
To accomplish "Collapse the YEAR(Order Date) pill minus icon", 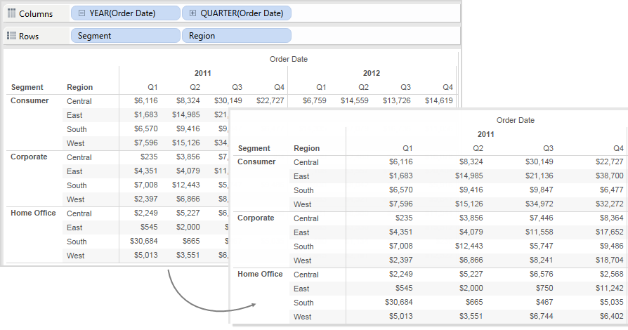I will 81,13.
